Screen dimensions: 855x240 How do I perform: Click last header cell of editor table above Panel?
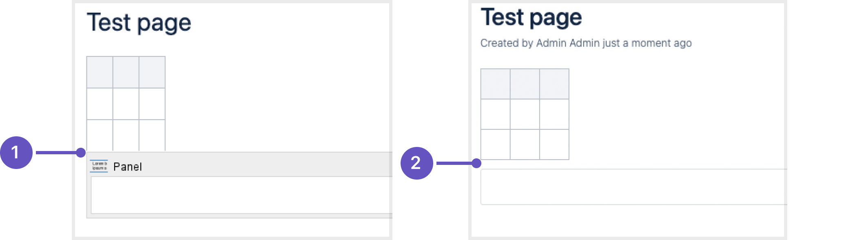(x=152, y=72)
